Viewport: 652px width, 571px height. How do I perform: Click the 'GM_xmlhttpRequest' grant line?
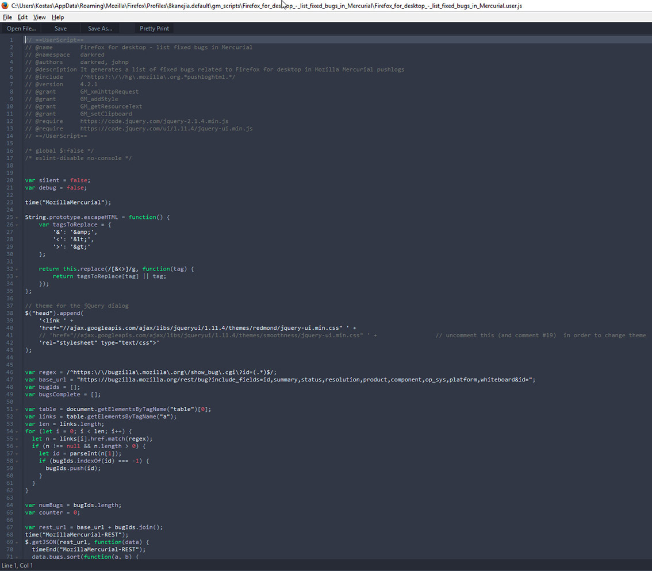pyautogui.click(x=82, y=92)
